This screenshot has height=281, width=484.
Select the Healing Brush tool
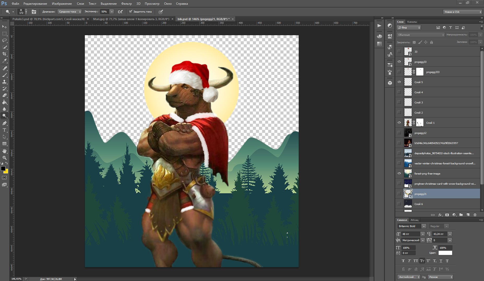tap(4, 68)
